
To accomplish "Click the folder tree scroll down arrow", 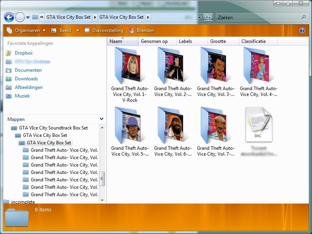I will (102, 200).
